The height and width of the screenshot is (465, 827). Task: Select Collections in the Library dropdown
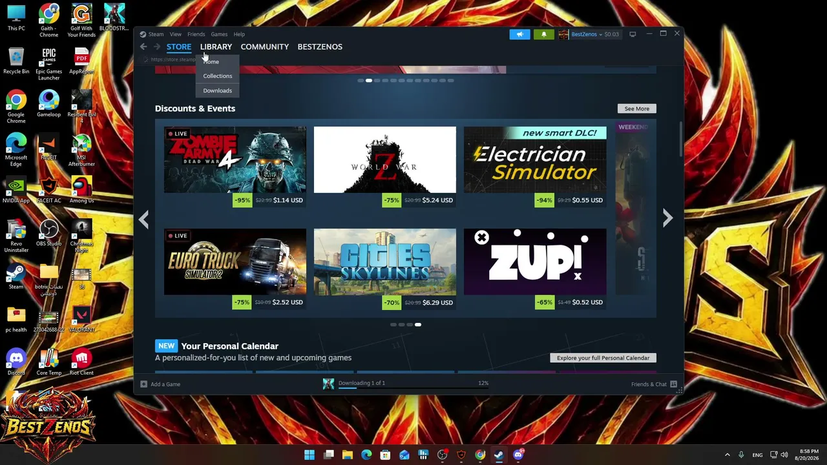coord(217,76)
